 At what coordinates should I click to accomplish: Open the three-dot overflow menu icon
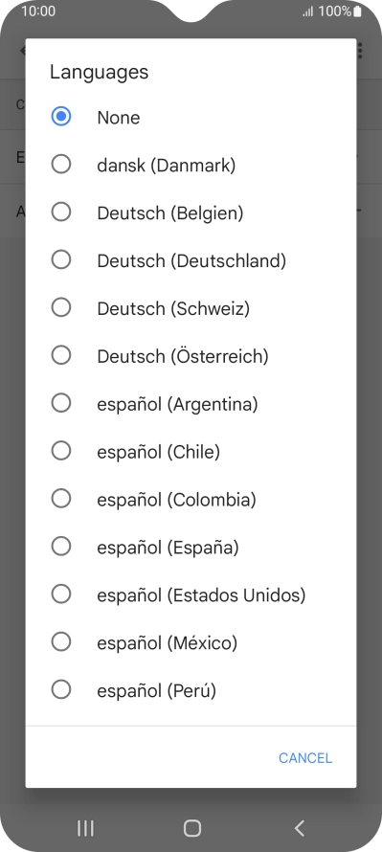[x=360, y=51]
